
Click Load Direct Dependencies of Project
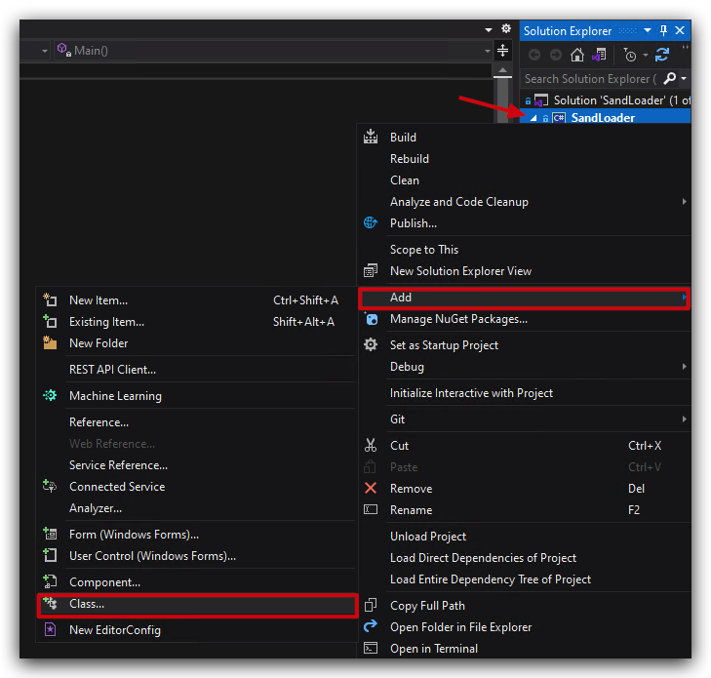click(x=524, y=558)
